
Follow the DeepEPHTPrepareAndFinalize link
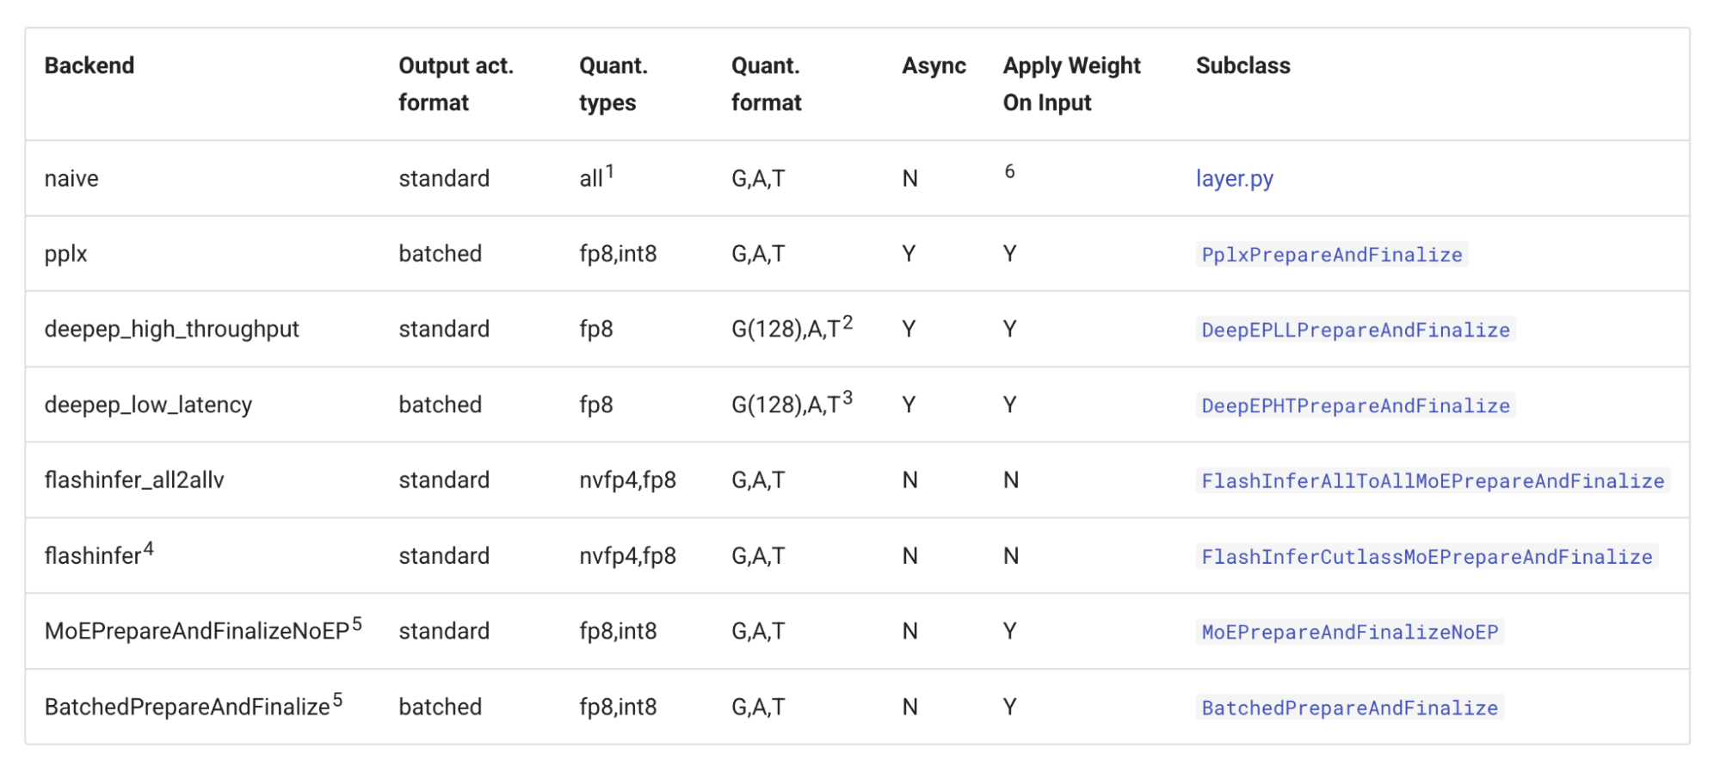click(x=1355, y=405)
